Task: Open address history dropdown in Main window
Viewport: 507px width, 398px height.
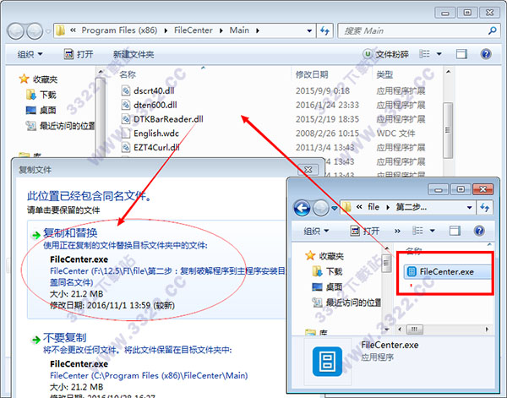Action: pyautogui.click(x=309, y=30)
